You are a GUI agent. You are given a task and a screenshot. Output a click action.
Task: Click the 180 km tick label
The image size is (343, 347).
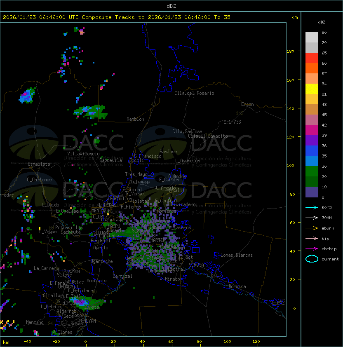tap(290, 52)
